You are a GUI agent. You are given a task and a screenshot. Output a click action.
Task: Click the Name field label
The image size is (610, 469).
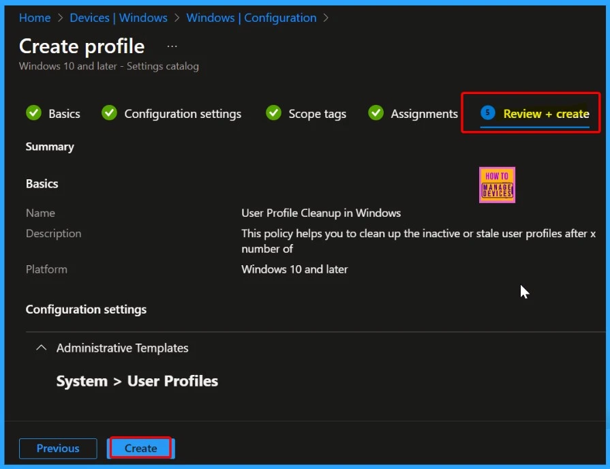[x=40, y=213]
